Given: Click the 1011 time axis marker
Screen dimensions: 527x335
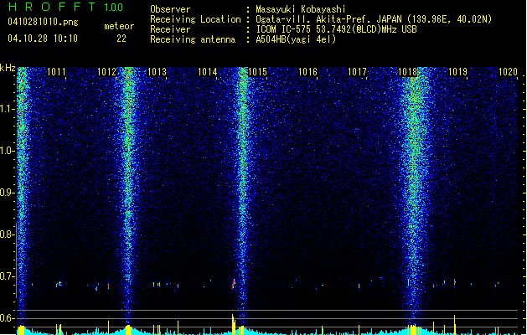Looking at the screenshot, I should pyautogui.click(x=56, y=72).
